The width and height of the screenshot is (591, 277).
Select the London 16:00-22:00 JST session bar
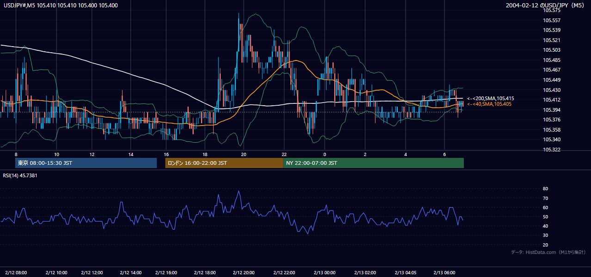224,163
